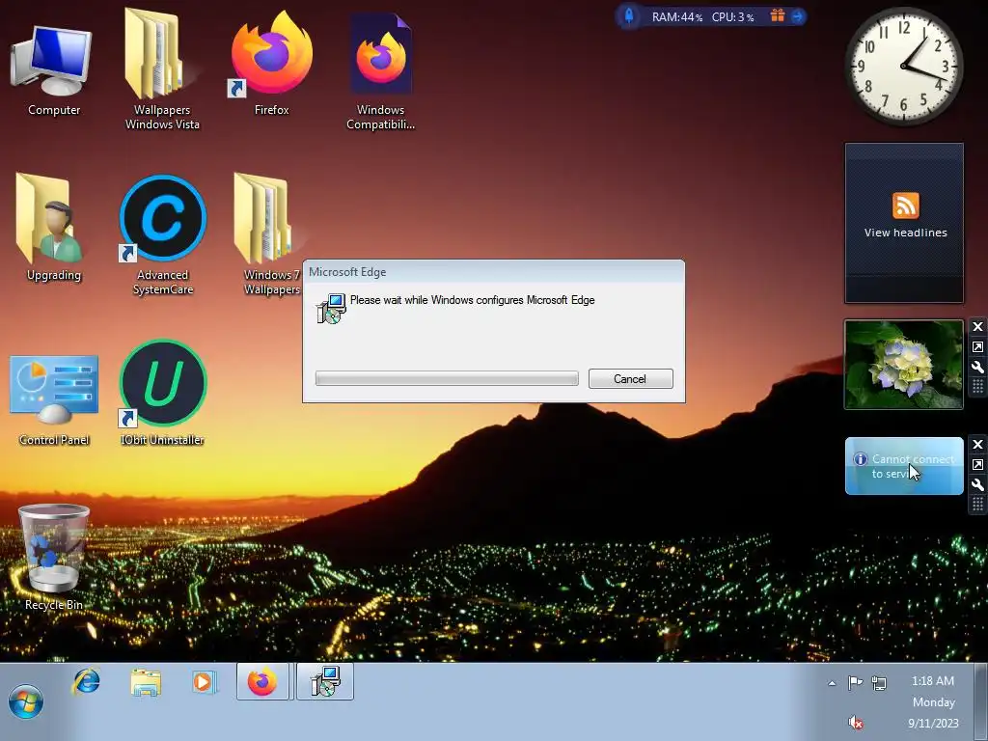
Task: Cancel the Microsoft Edge configuration
Action: coord(630,378)
